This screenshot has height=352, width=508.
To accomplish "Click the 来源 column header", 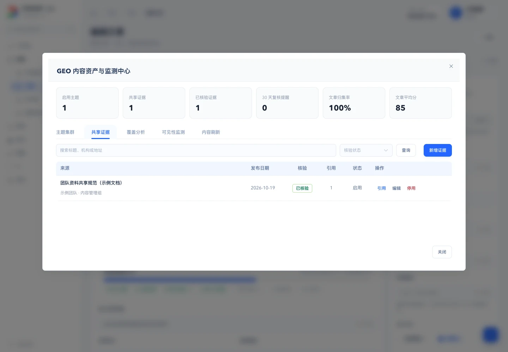I will tap(65, 168).
